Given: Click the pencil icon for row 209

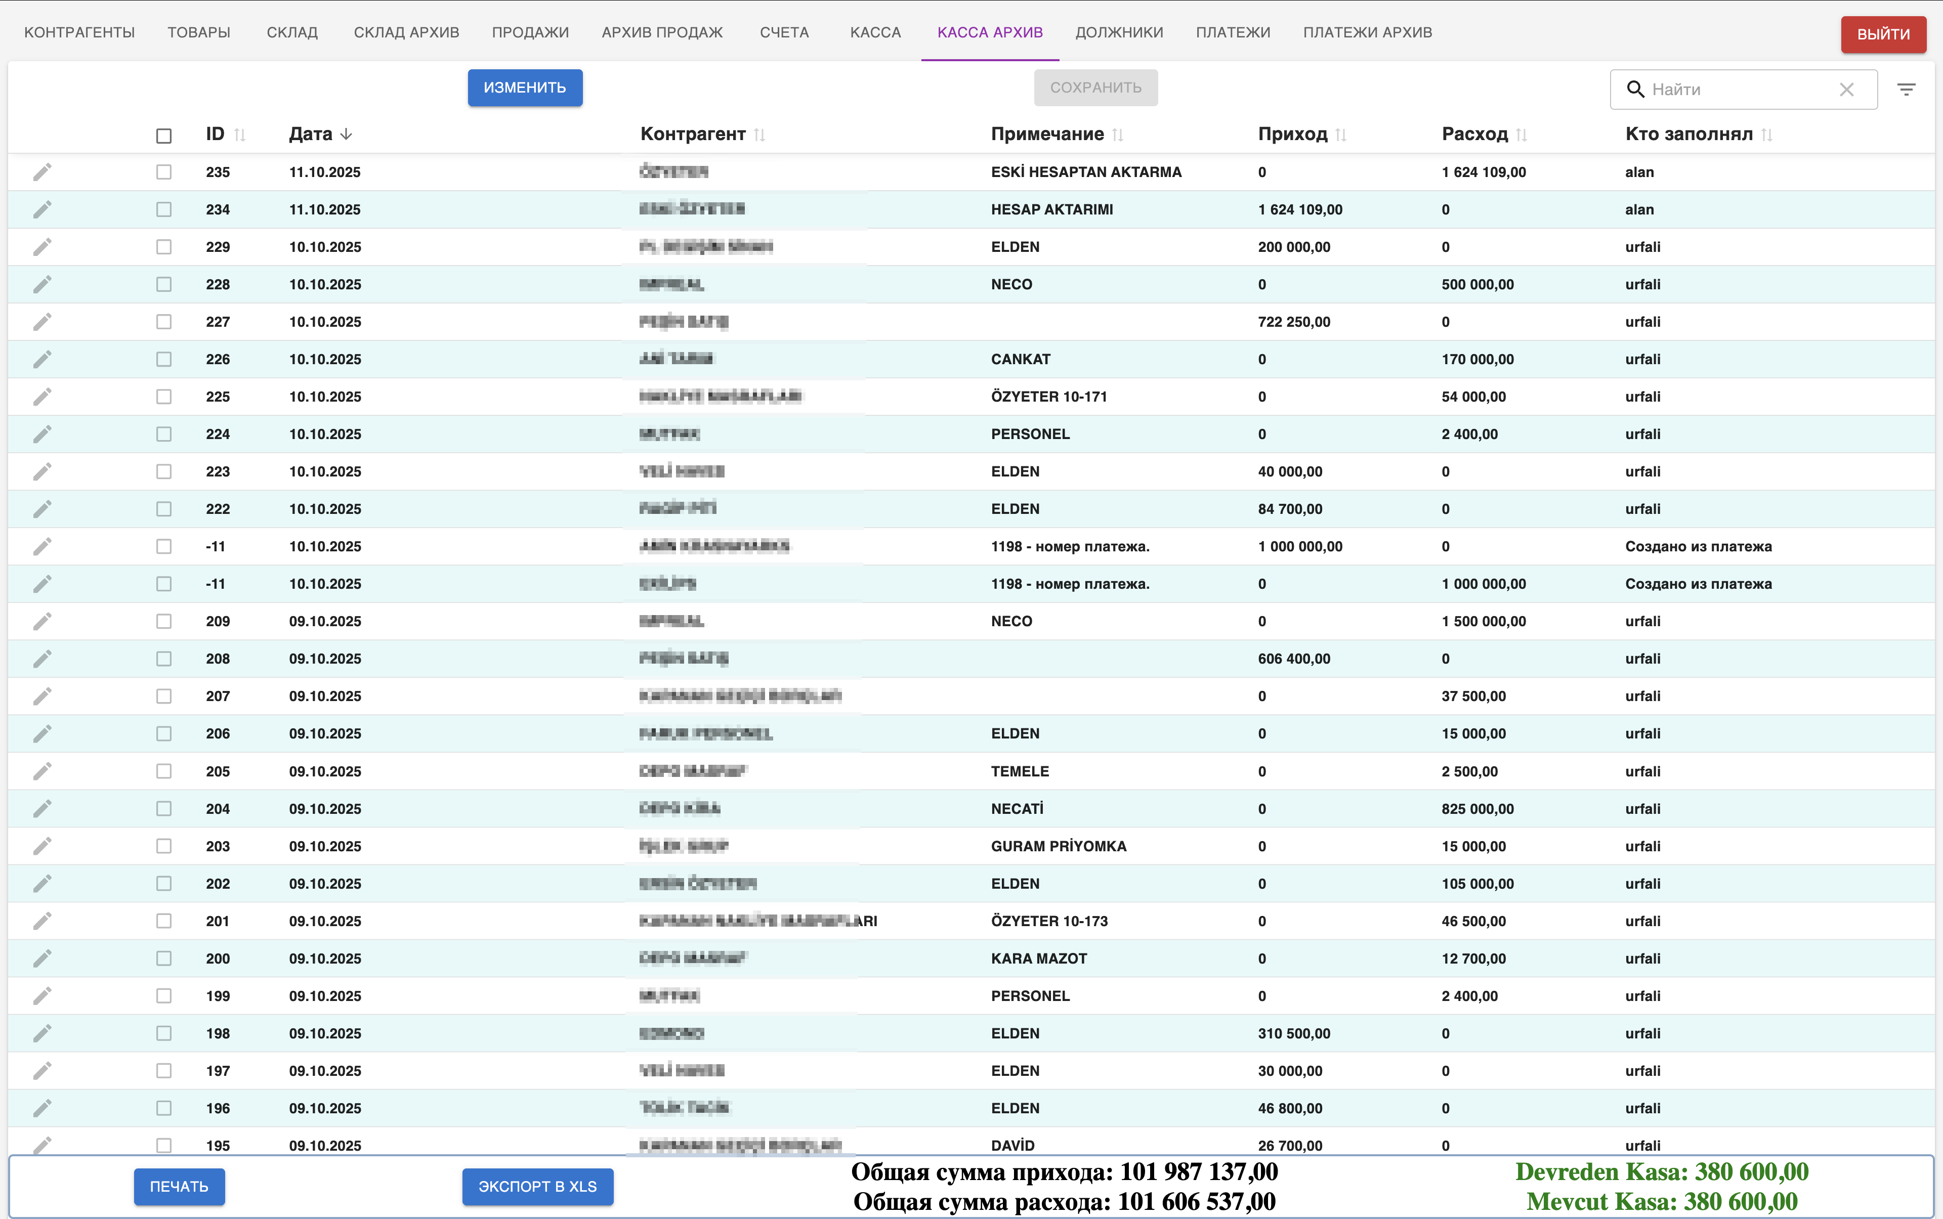Looking at the screenshot, I should [42, 621].
